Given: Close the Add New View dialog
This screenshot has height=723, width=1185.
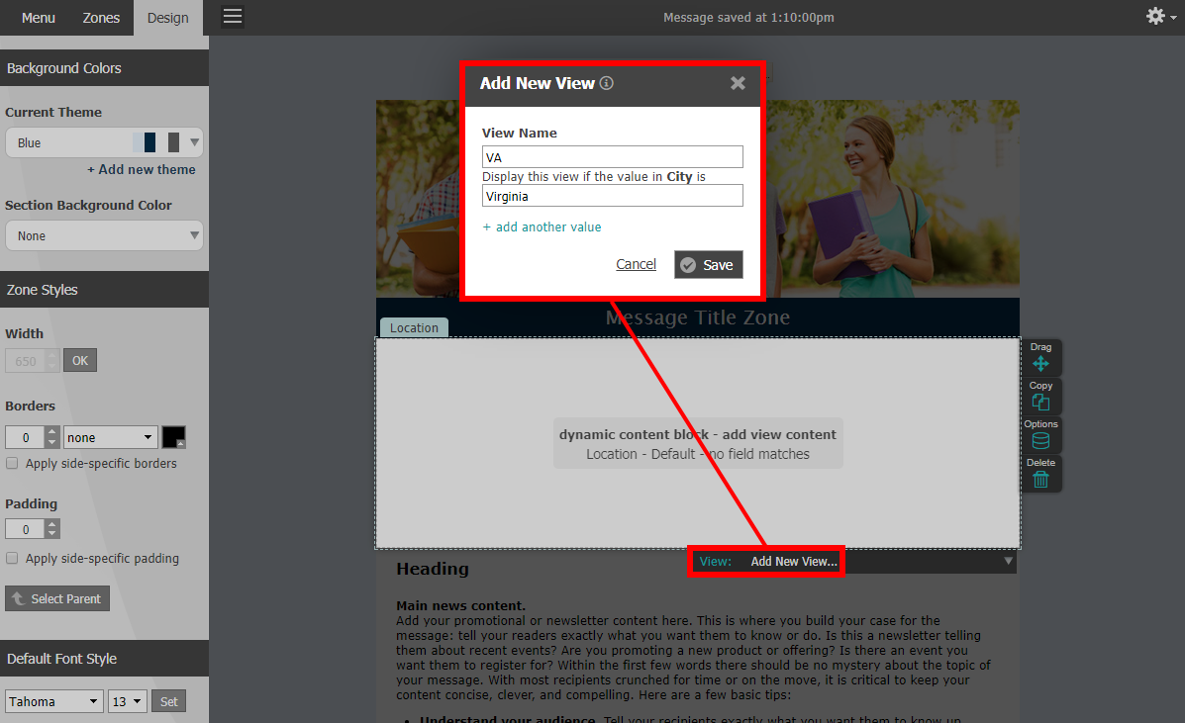Looking at the screenshot, I should pos(738,83).
